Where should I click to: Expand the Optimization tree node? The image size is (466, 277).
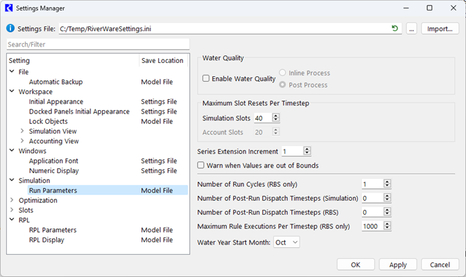tap(12, 200)
